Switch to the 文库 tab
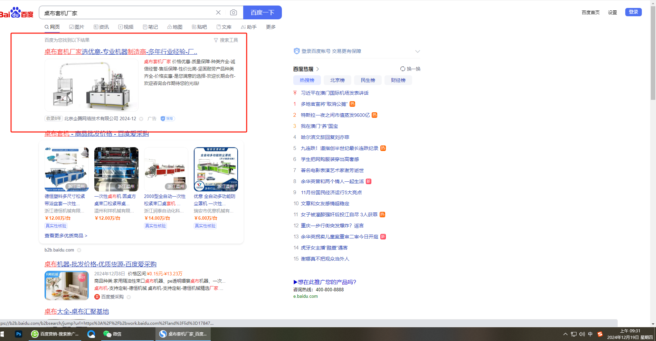Screen dimensions: 656x341 [x=224, y=27]
